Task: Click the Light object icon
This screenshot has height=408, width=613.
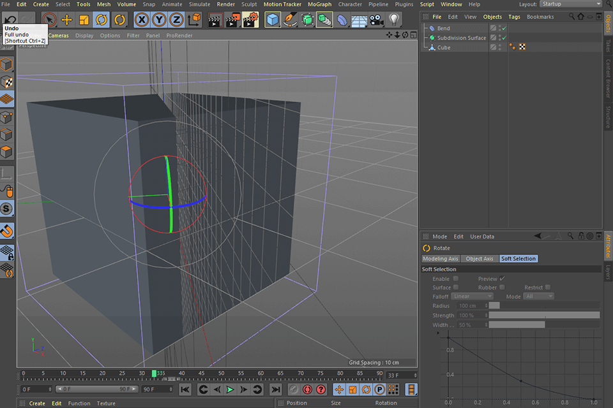Action: (394, 20)
